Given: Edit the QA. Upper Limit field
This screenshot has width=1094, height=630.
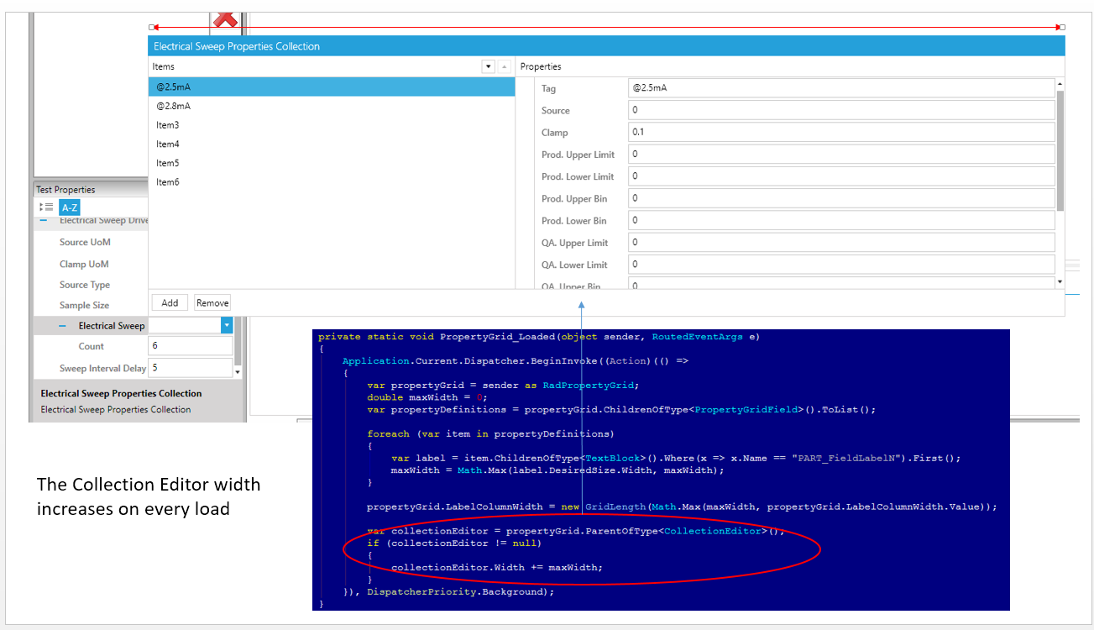Looking at the screenshot, I should [841, 243].
